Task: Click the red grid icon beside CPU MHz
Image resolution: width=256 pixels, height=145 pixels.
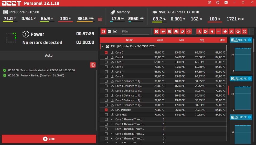Action: [100, 19]
